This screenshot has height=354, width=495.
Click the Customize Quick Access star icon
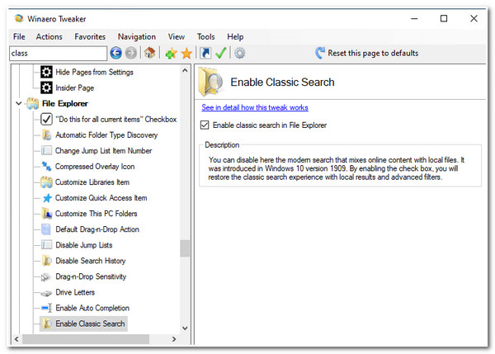click(47, 198)
